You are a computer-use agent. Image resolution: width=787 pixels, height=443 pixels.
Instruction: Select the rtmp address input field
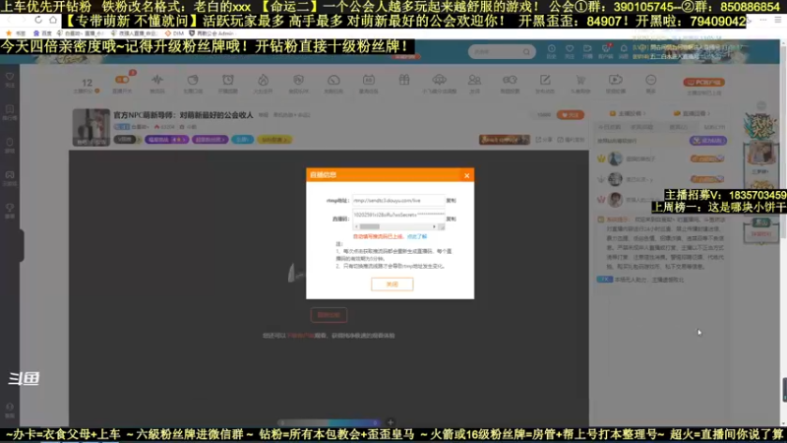(398, 201)
